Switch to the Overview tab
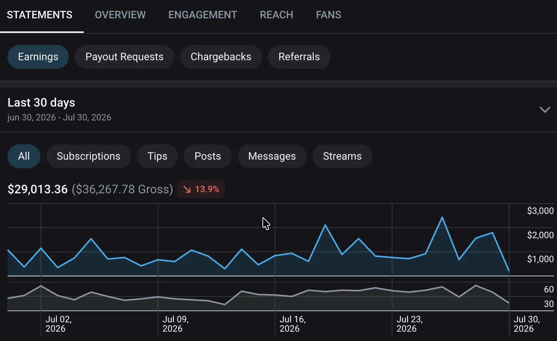 (x=120, y=15)
